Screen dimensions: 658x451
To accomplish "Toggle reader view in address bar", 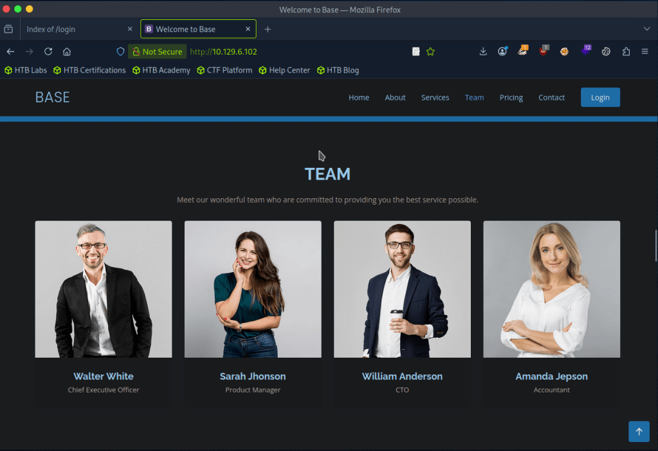I will click(416, 51).
